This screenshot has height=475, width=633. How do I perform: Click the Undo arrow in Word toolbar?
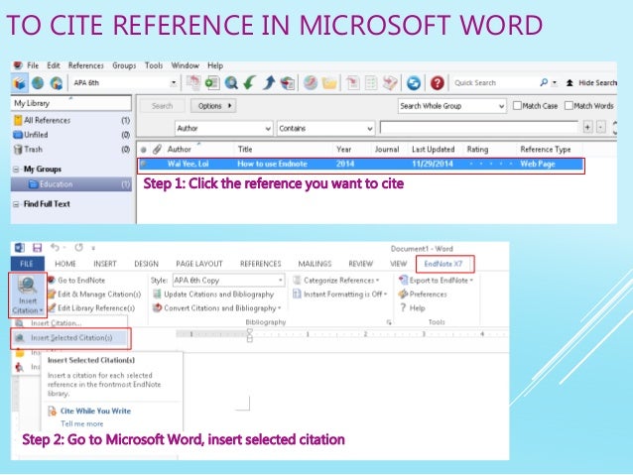click(x=55, y=247)
